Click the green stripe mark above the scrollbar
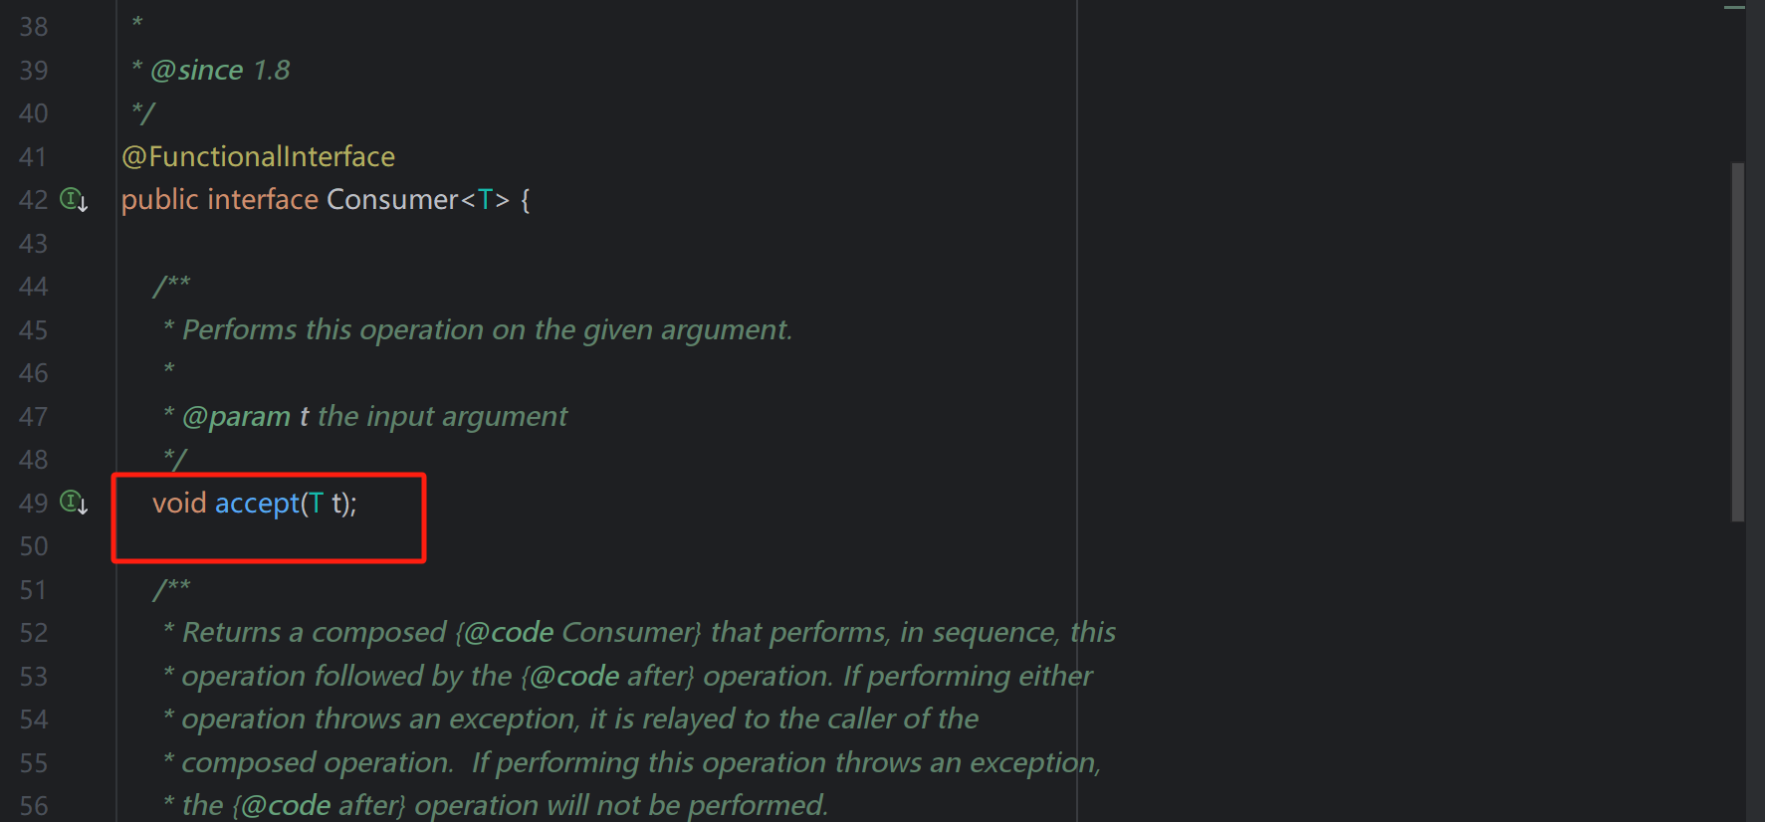The height and width of the screenshot is (822, 1765). tap(1735, 8)
